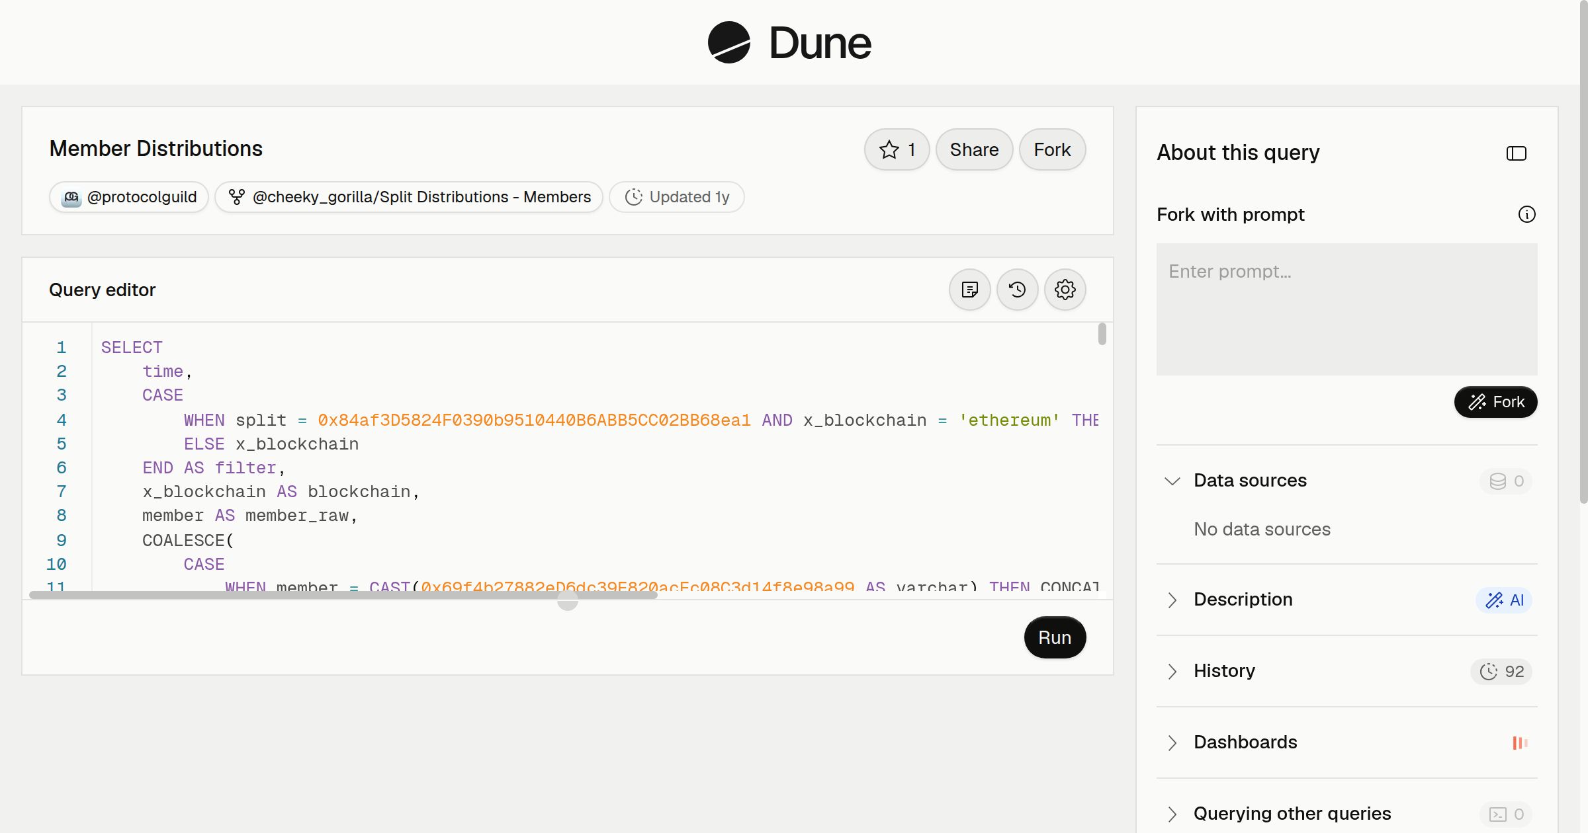Click the Query editor heading
Screen dimensions: 1588x833
(103, 290)
